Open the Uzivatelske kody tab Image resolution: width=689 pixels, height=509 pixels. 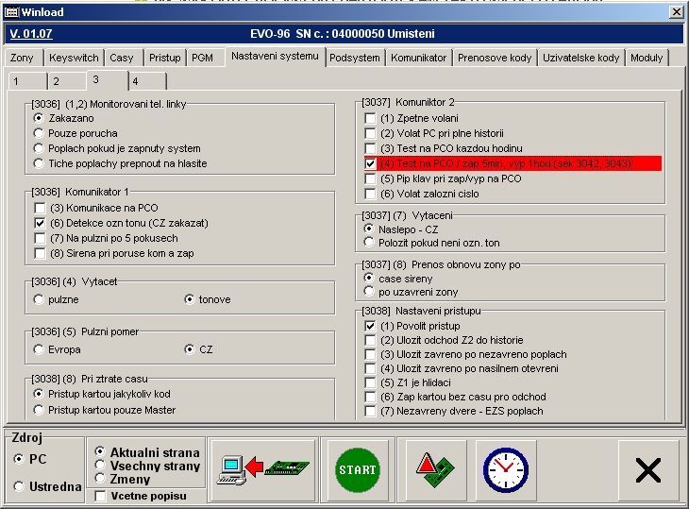click(580, 58)
